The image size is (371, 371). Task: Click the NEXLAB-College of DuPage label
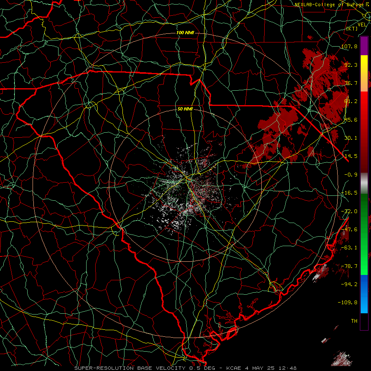(x=330, y=5)
